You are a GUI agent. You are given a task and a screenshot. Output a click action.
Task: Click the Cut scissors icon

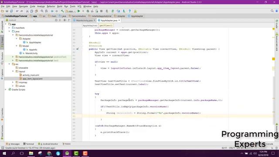tap(27, 11)
